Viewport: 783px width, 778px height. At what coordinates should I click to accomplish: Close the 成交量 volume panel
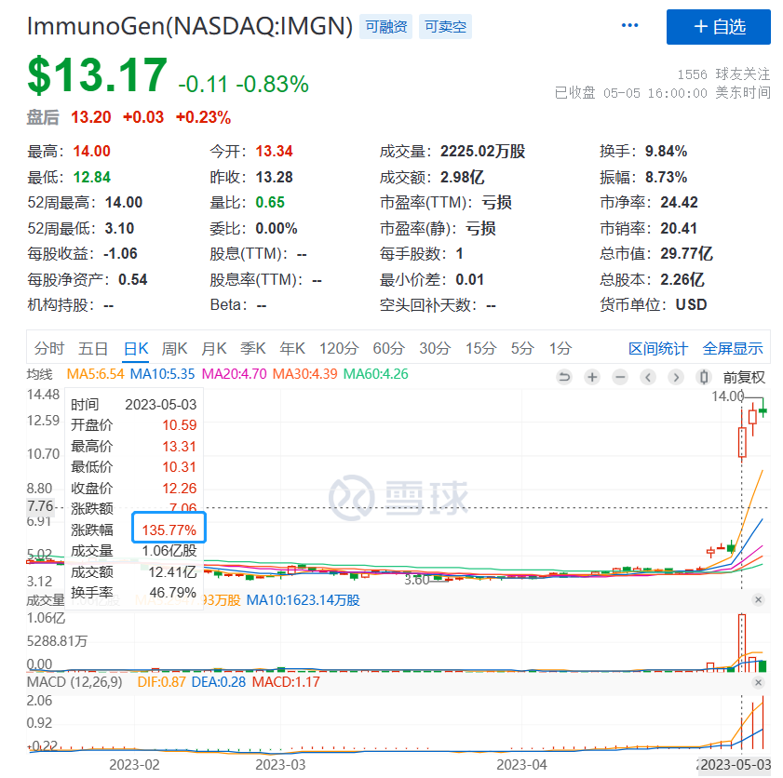(x=758, y=599)
